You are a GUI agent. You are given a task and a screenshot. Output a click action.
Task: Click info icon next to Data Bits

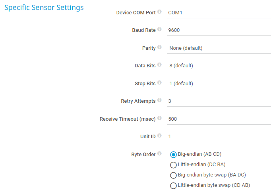pyautogui.click(x=159, y=65)
